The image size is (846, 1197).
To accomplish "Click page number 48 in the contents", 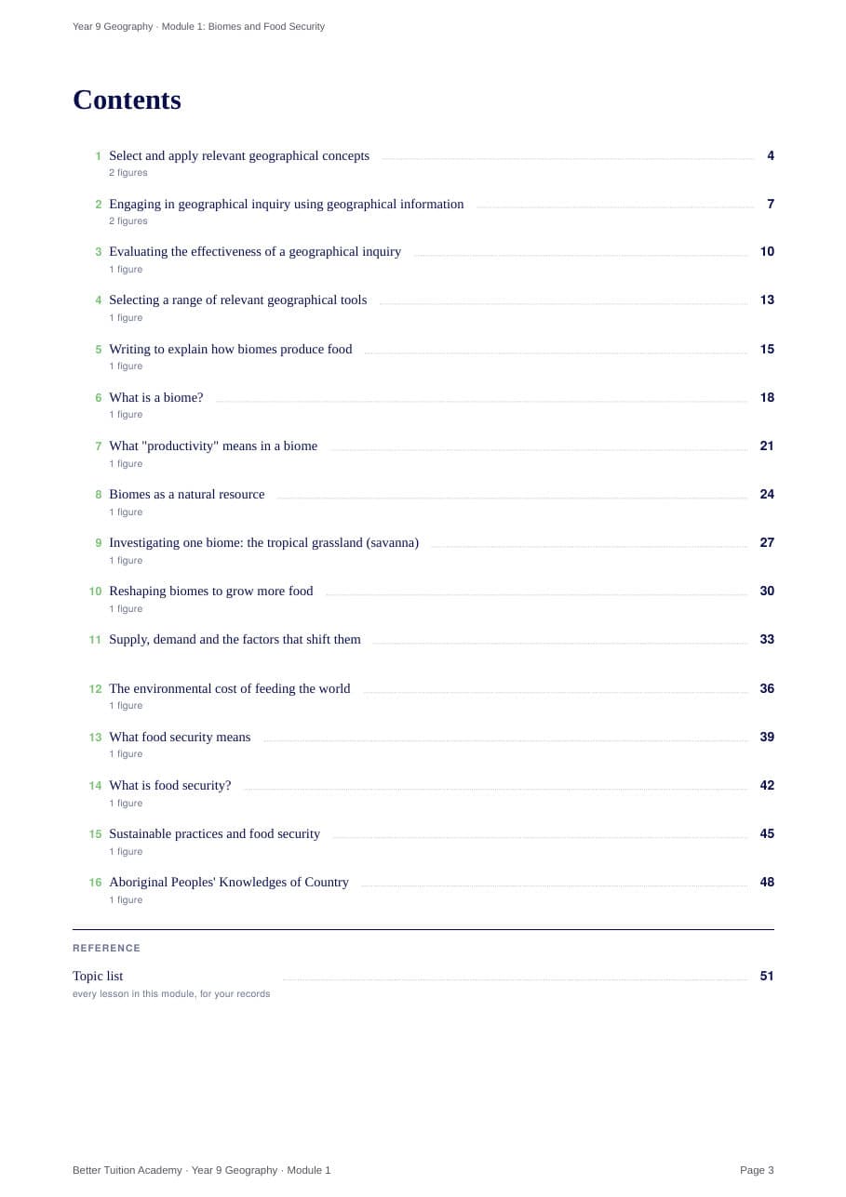I will point(767,883).
